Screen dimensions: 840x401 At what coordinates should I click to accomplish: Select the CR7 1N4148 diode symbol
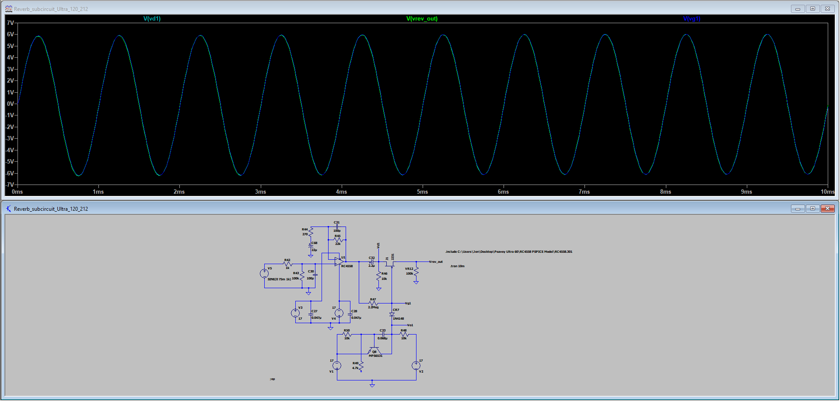392,314
